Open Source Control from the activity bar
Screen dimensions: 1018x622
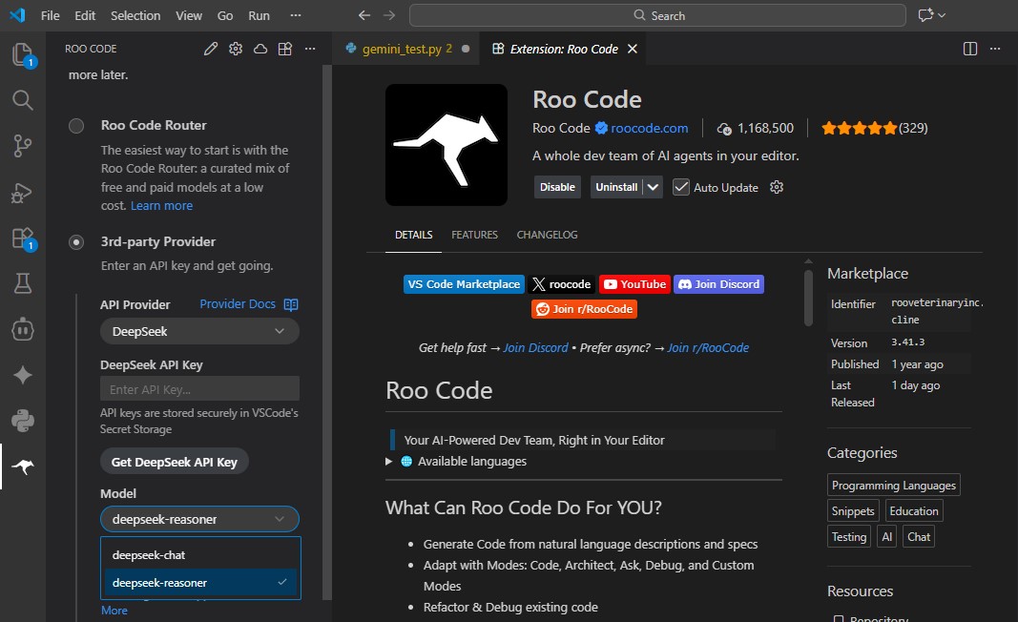pos(21,145)
